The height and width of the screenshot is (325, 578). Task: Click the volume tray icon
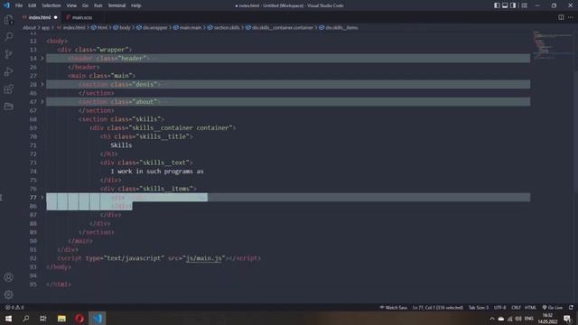point(518,319)
